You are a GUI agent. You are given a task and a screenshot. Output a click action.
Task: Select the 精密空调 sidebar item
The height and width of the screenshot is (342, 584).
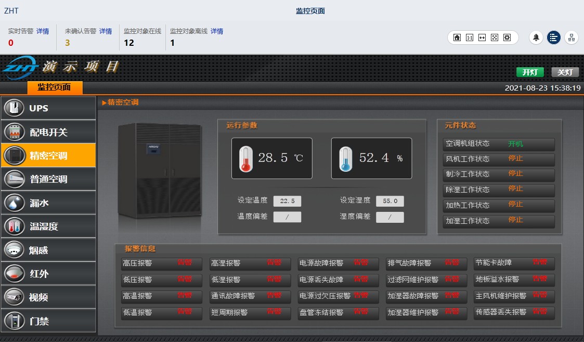(48, 155)
